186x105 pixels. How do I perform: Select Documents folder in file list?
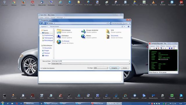click(114, 36)
